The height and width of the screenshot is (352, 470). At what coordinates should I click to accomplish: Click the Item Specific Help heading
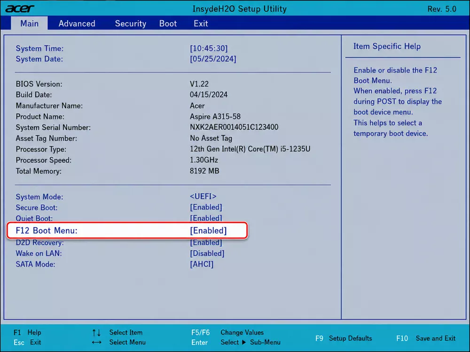(x=387, y=46)
